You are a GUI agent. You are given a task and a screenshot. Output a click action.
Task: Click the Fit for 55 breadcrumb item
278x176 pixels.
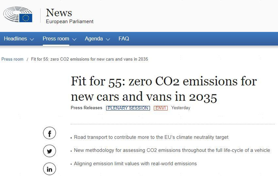point(90,59)
